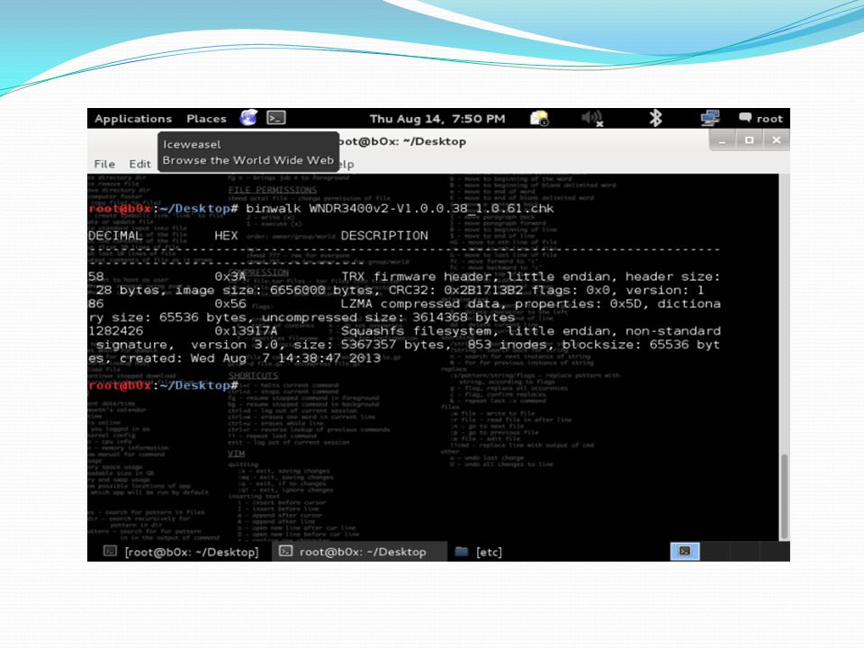The height and width of the screenshot is (648, 864).
Task: Open the [etc] folder taskbar entry
Action: [x=478, y=552]
